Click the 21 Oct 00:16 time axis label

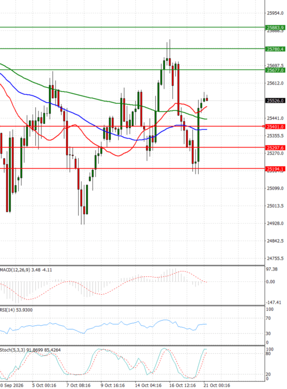point(217,385)
